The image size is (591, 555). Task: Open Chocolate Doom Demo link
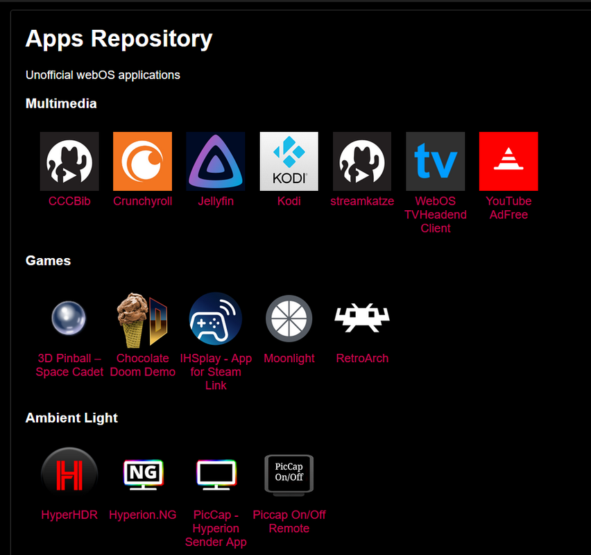[x=142, y=365]
